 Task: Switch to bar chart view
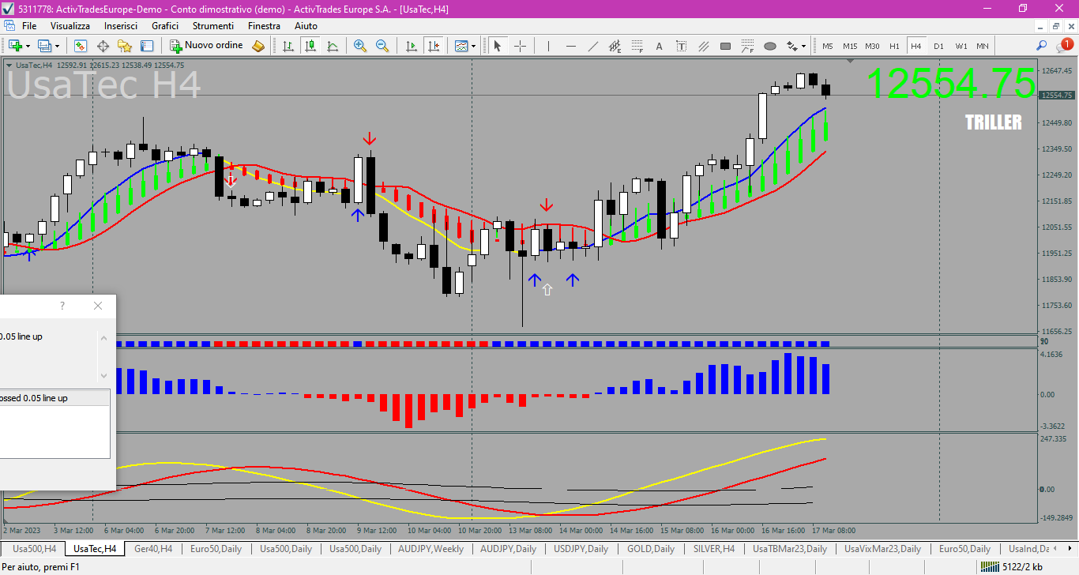pyautogui.click(x=288, y=46)
